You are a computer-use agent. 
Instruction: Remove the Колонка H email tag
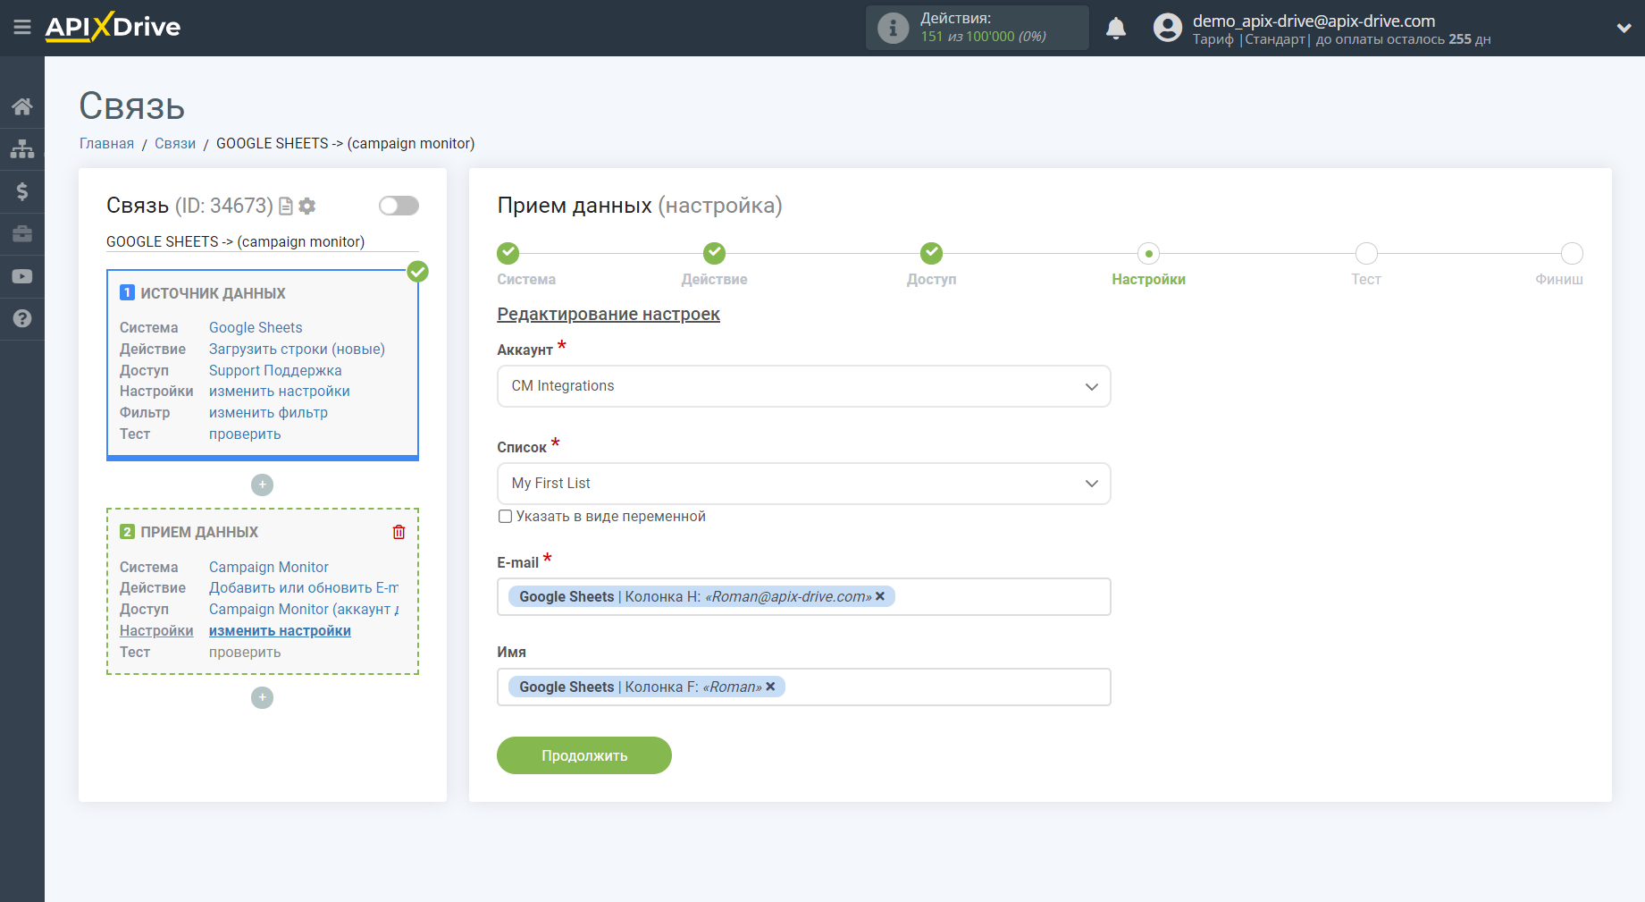880,596
